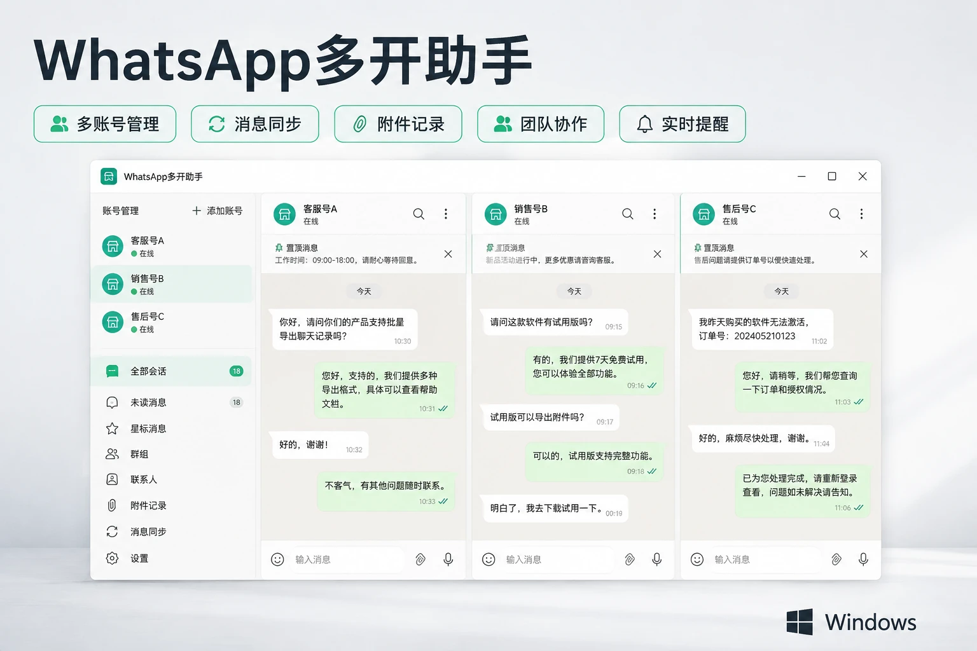The image size is (977, 651).
Task: Select the 销售号B account in the sidebar
Action: 172,284
